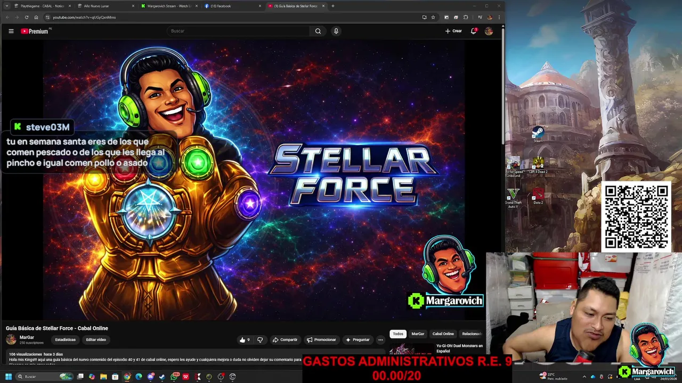Select the MarGar filter chip
The height and width of the screenshot is (383, 682).
click(418, 334)
